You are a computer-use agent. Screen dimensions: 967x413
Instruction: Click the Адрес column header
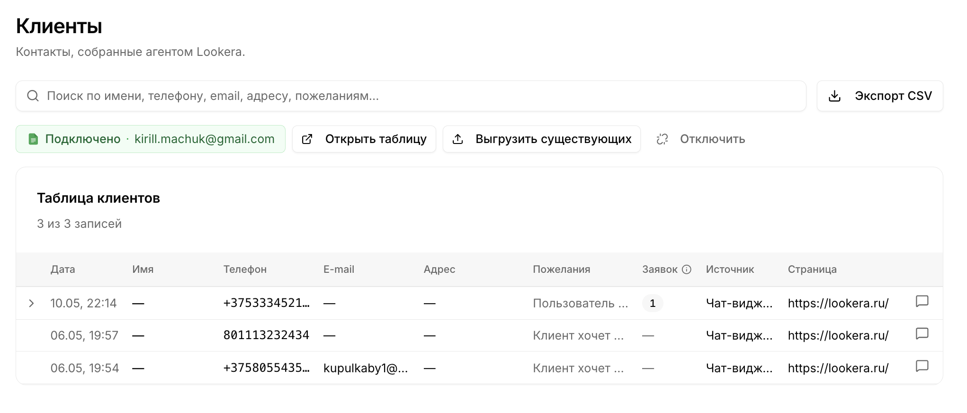coord(439,269)
